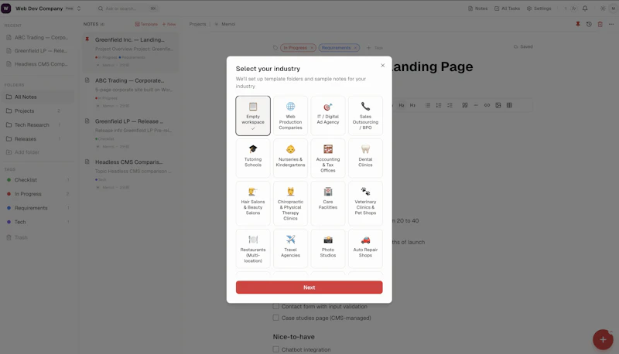Open the Releases folder
The image size is (619, 354).
[x=38, y=139]
